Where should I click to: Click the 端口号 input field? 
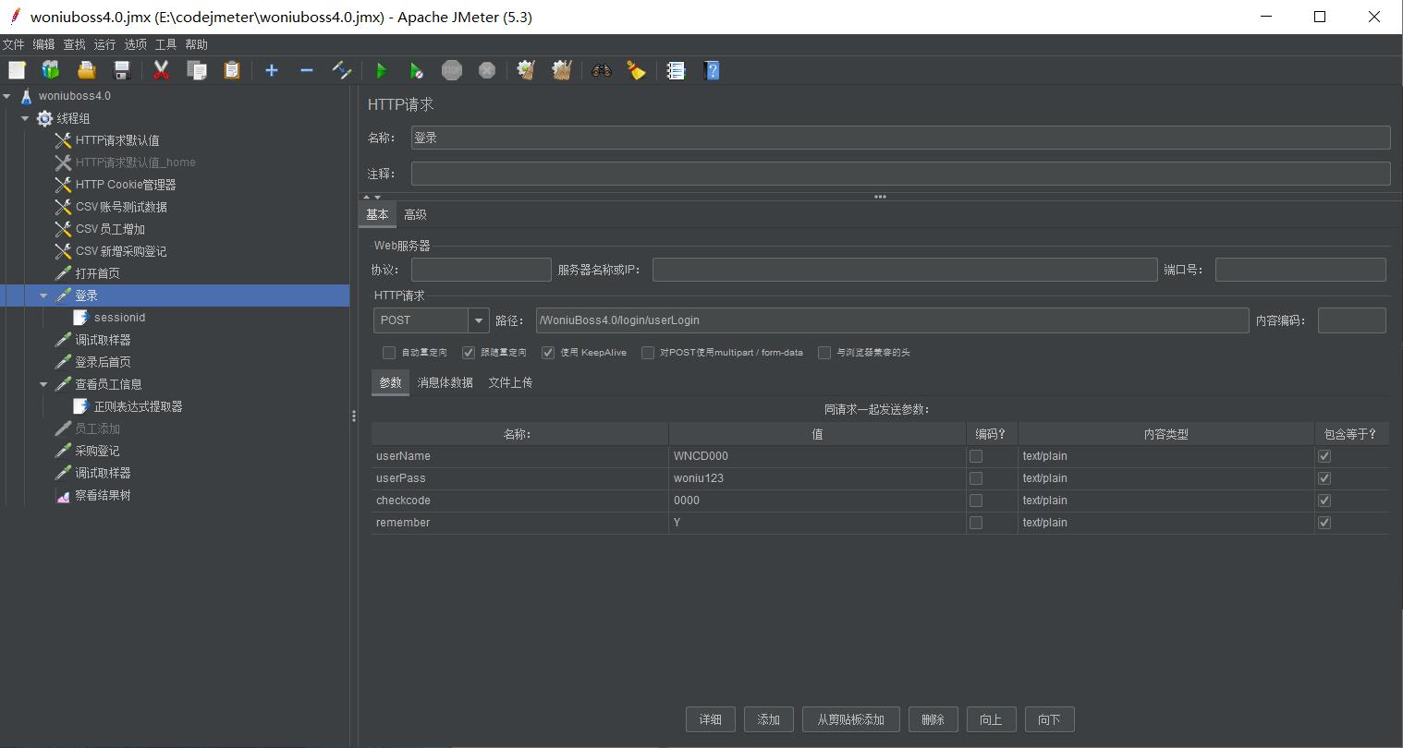point(1300,270)
